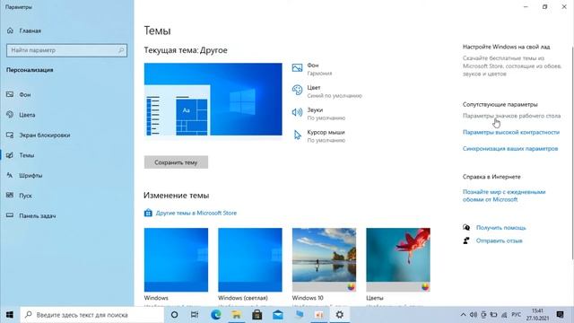Apply the Windows 10 beach theme
The width and height of the screenshot is (574, 323).
pos(324,259)
